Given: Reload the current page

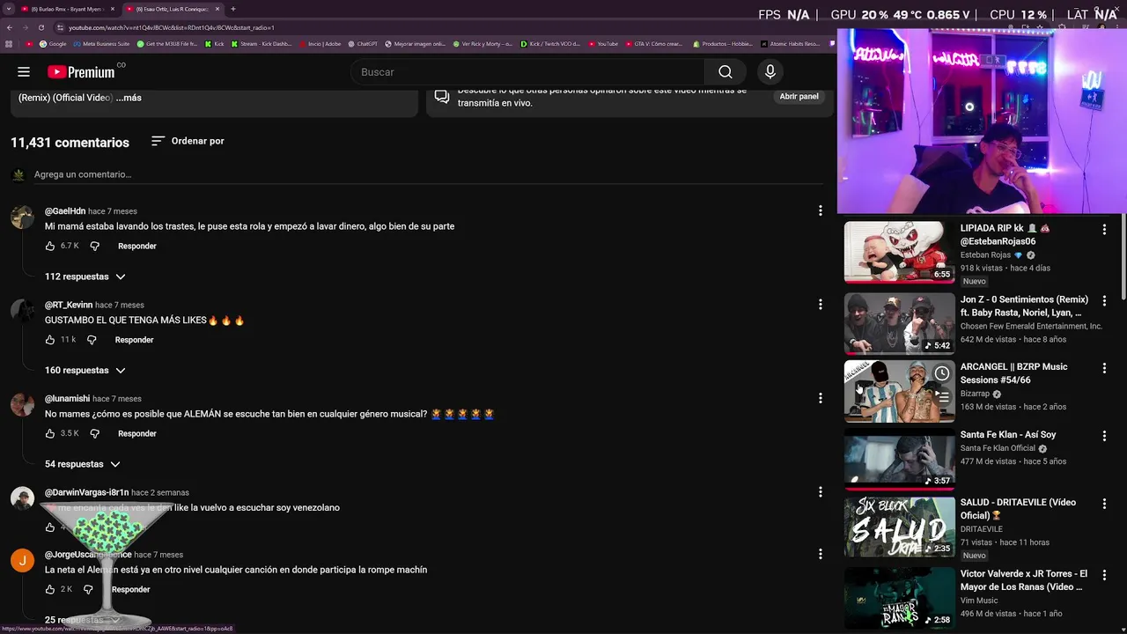Looking at the screenshot, I should (x=43, y=27).
